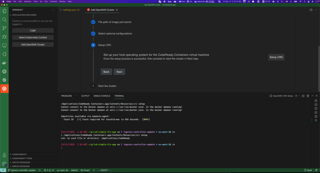Open remote window indicator in status bar
This screenshot has height=173, width=320.
tap(3, 170)
